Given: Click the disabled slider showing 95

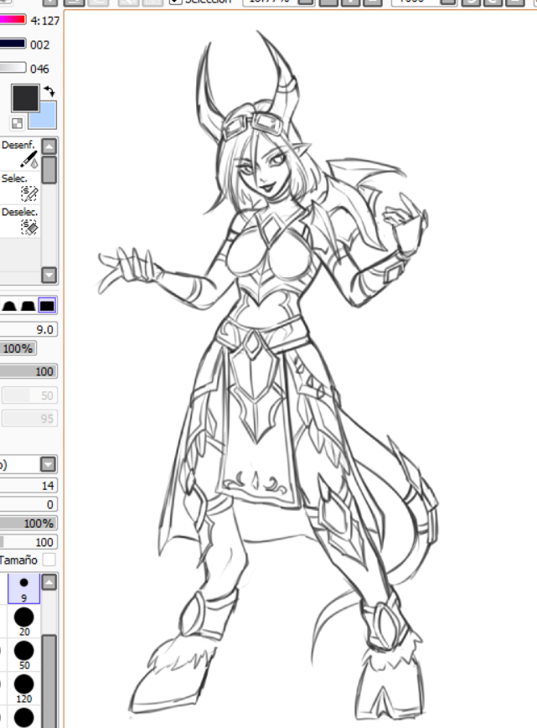Looking at the screenshot, I should 29,418.
